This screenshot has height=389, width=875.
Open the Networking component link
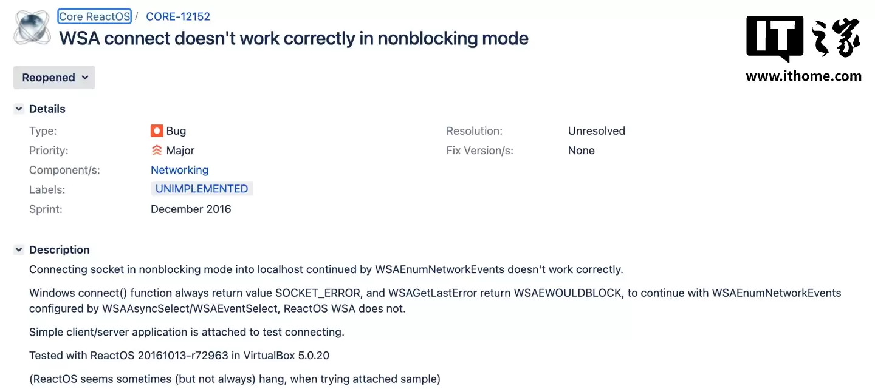point(179,170)
